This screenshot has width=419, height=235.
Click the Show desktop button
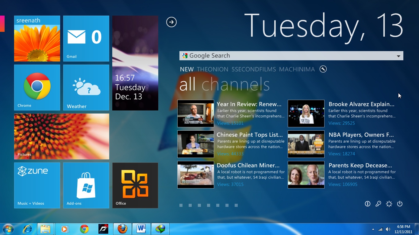tap(417, 229)
